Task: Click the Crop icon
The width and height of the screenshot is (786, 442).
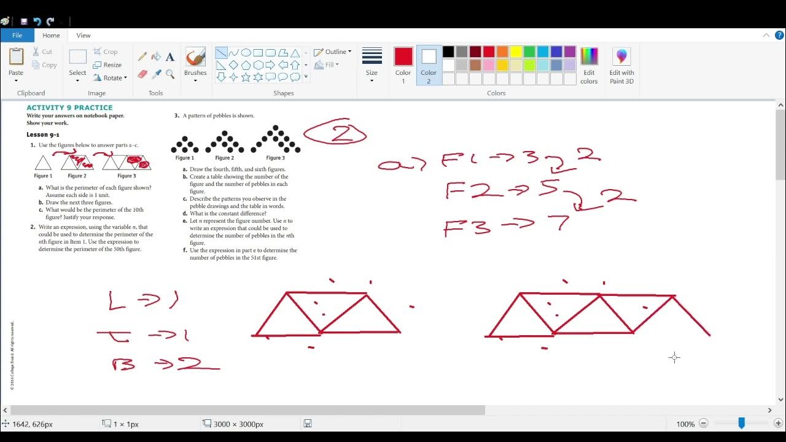Action: coord(97,52)
